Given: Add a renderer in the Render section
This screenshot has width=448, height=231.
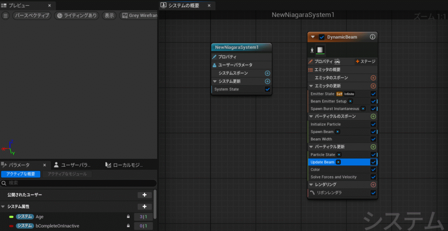Looking at the screenshot, I should pyautogui.click(x=373, y=185).
